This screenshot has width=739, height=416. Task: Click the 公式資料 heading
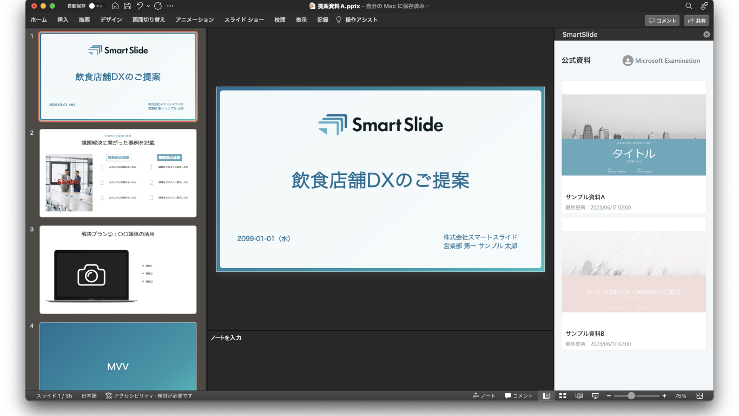coord(576,61)
